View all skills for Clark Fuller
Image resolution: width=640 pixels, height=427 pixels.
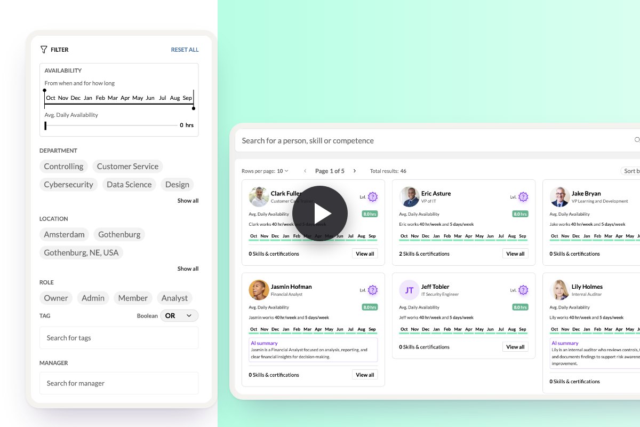coord(365,254)
